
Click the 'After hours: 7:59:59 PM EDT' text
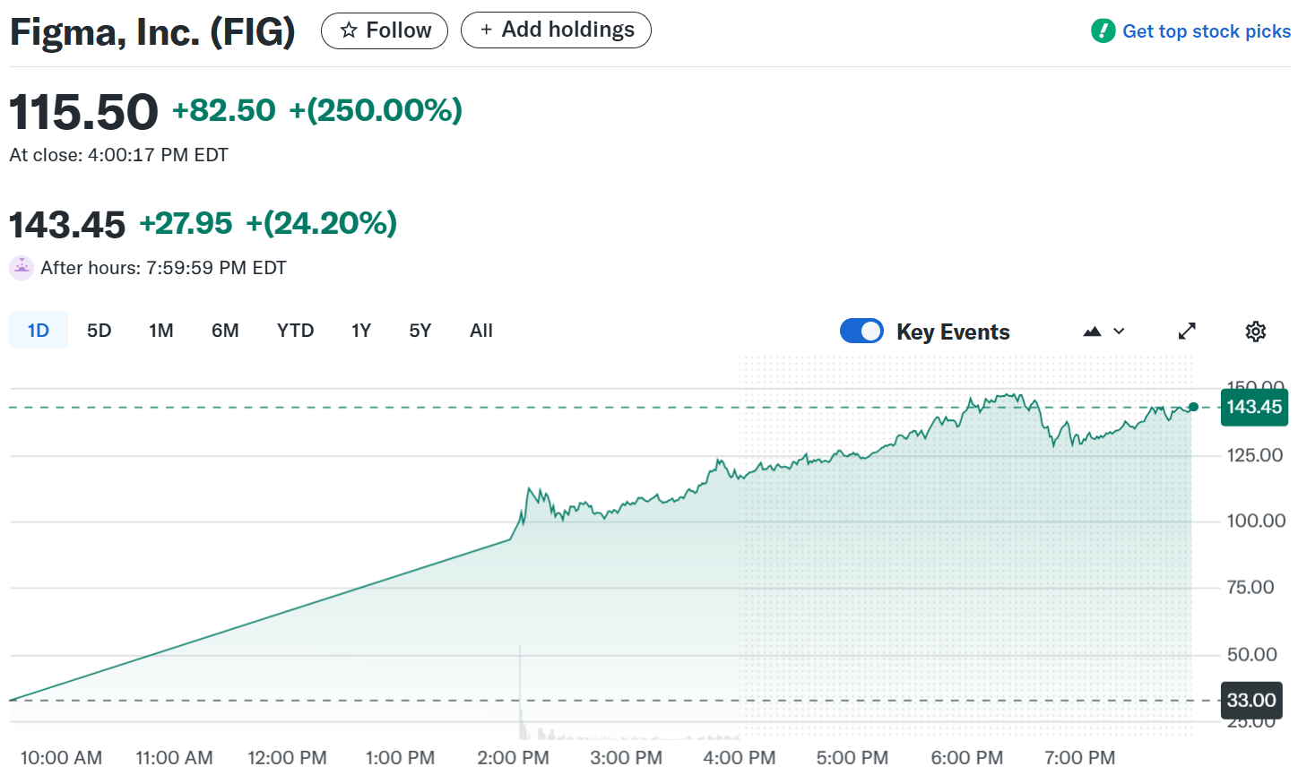[x=163, y=268]
